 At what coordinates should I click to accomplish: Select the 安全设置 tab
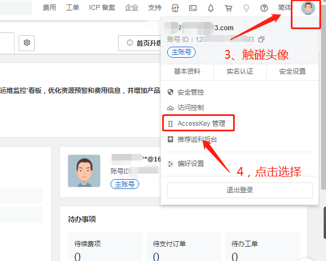tap(292, 71)
